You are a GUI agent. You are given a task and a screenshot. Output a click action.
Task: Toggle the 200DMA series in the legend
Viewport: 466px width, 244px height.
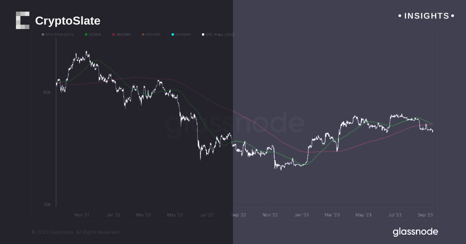click(x=123, y=35)
